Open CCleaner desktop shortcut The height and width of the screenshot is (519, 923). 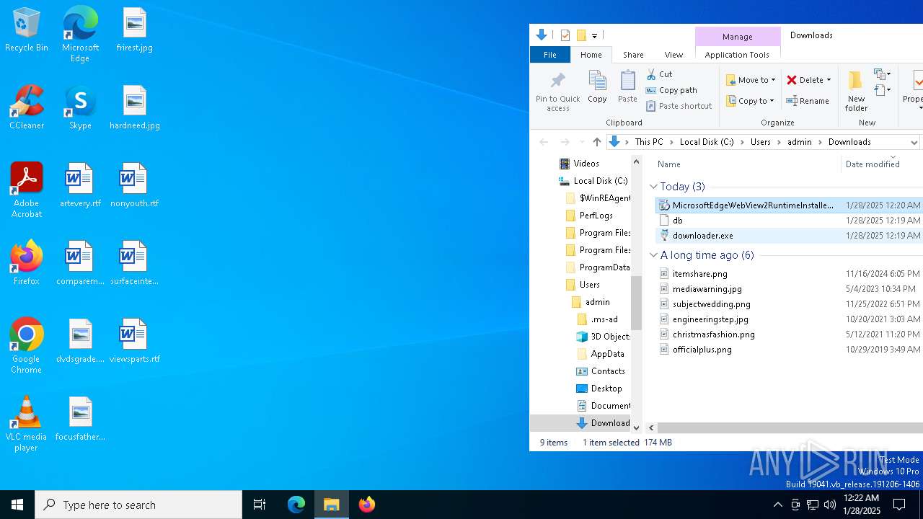[x=27, y=108]
